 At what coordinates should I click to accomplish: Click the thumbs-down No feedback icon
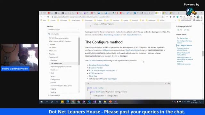point(185,30)
